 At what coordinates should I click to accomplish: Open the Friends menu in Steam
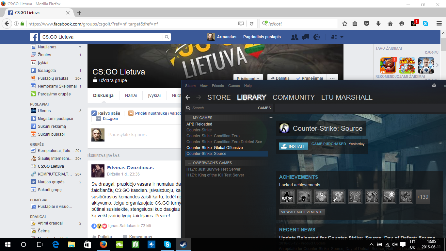(218, 86)
